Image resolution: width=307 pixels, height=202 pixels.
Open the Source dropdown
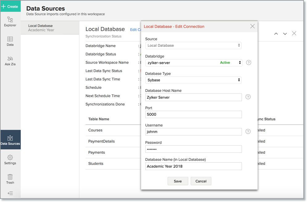tap(193, 45)
